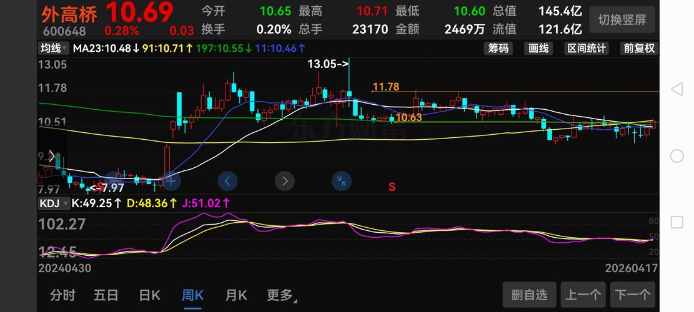Tap the orange 10.63 price label

pyautogui.click(x=409, y=117)
